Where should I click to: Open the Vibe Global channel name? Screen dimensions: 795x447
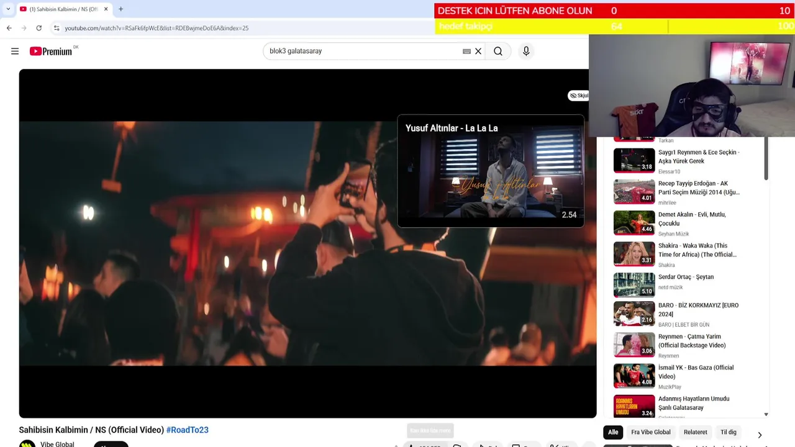coord(57,444)
